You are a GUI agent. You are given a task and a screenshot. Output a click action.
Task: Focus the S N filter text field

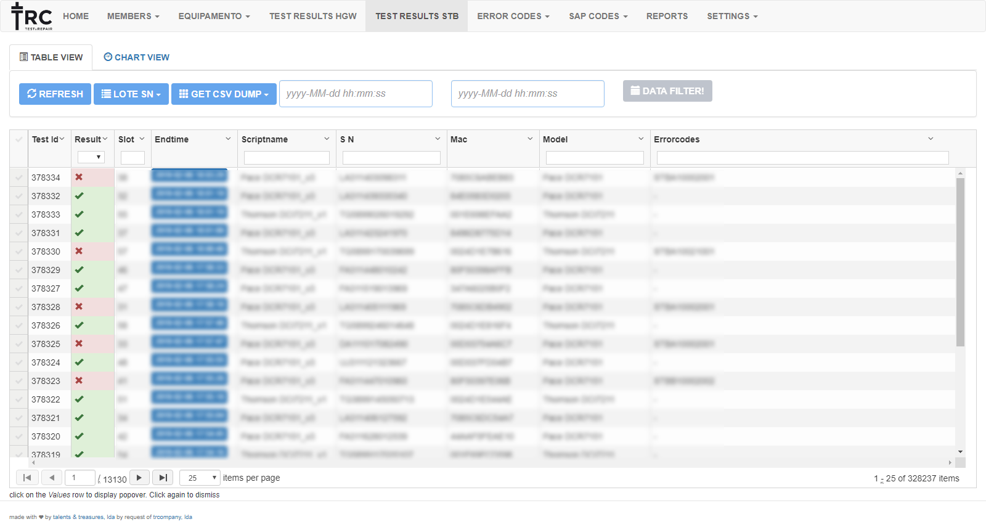coord(391,158)
